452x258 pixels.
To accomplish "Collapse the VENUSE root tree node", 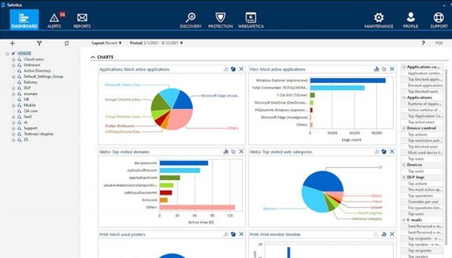I will pyautogui.click(x=8, y=53).
